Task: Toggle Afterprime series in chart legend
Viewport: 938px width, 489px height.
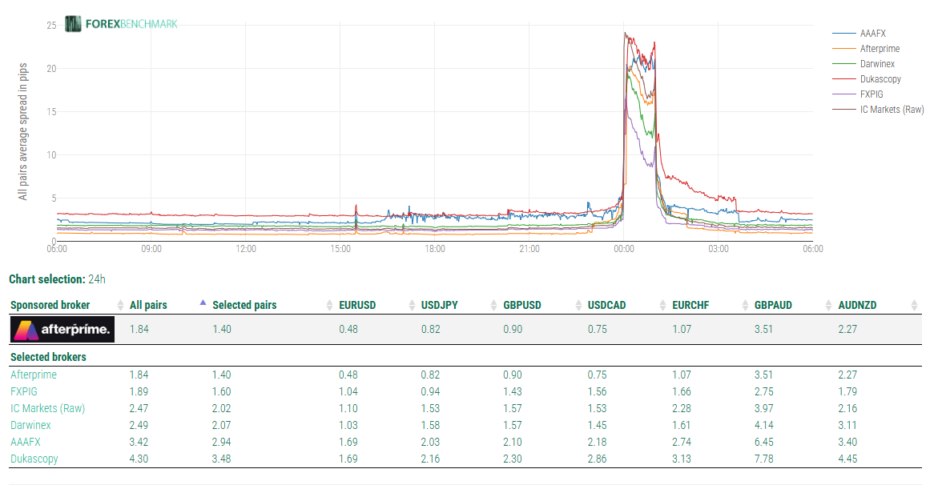Action: pyautogui.click(x=866, y=49)
